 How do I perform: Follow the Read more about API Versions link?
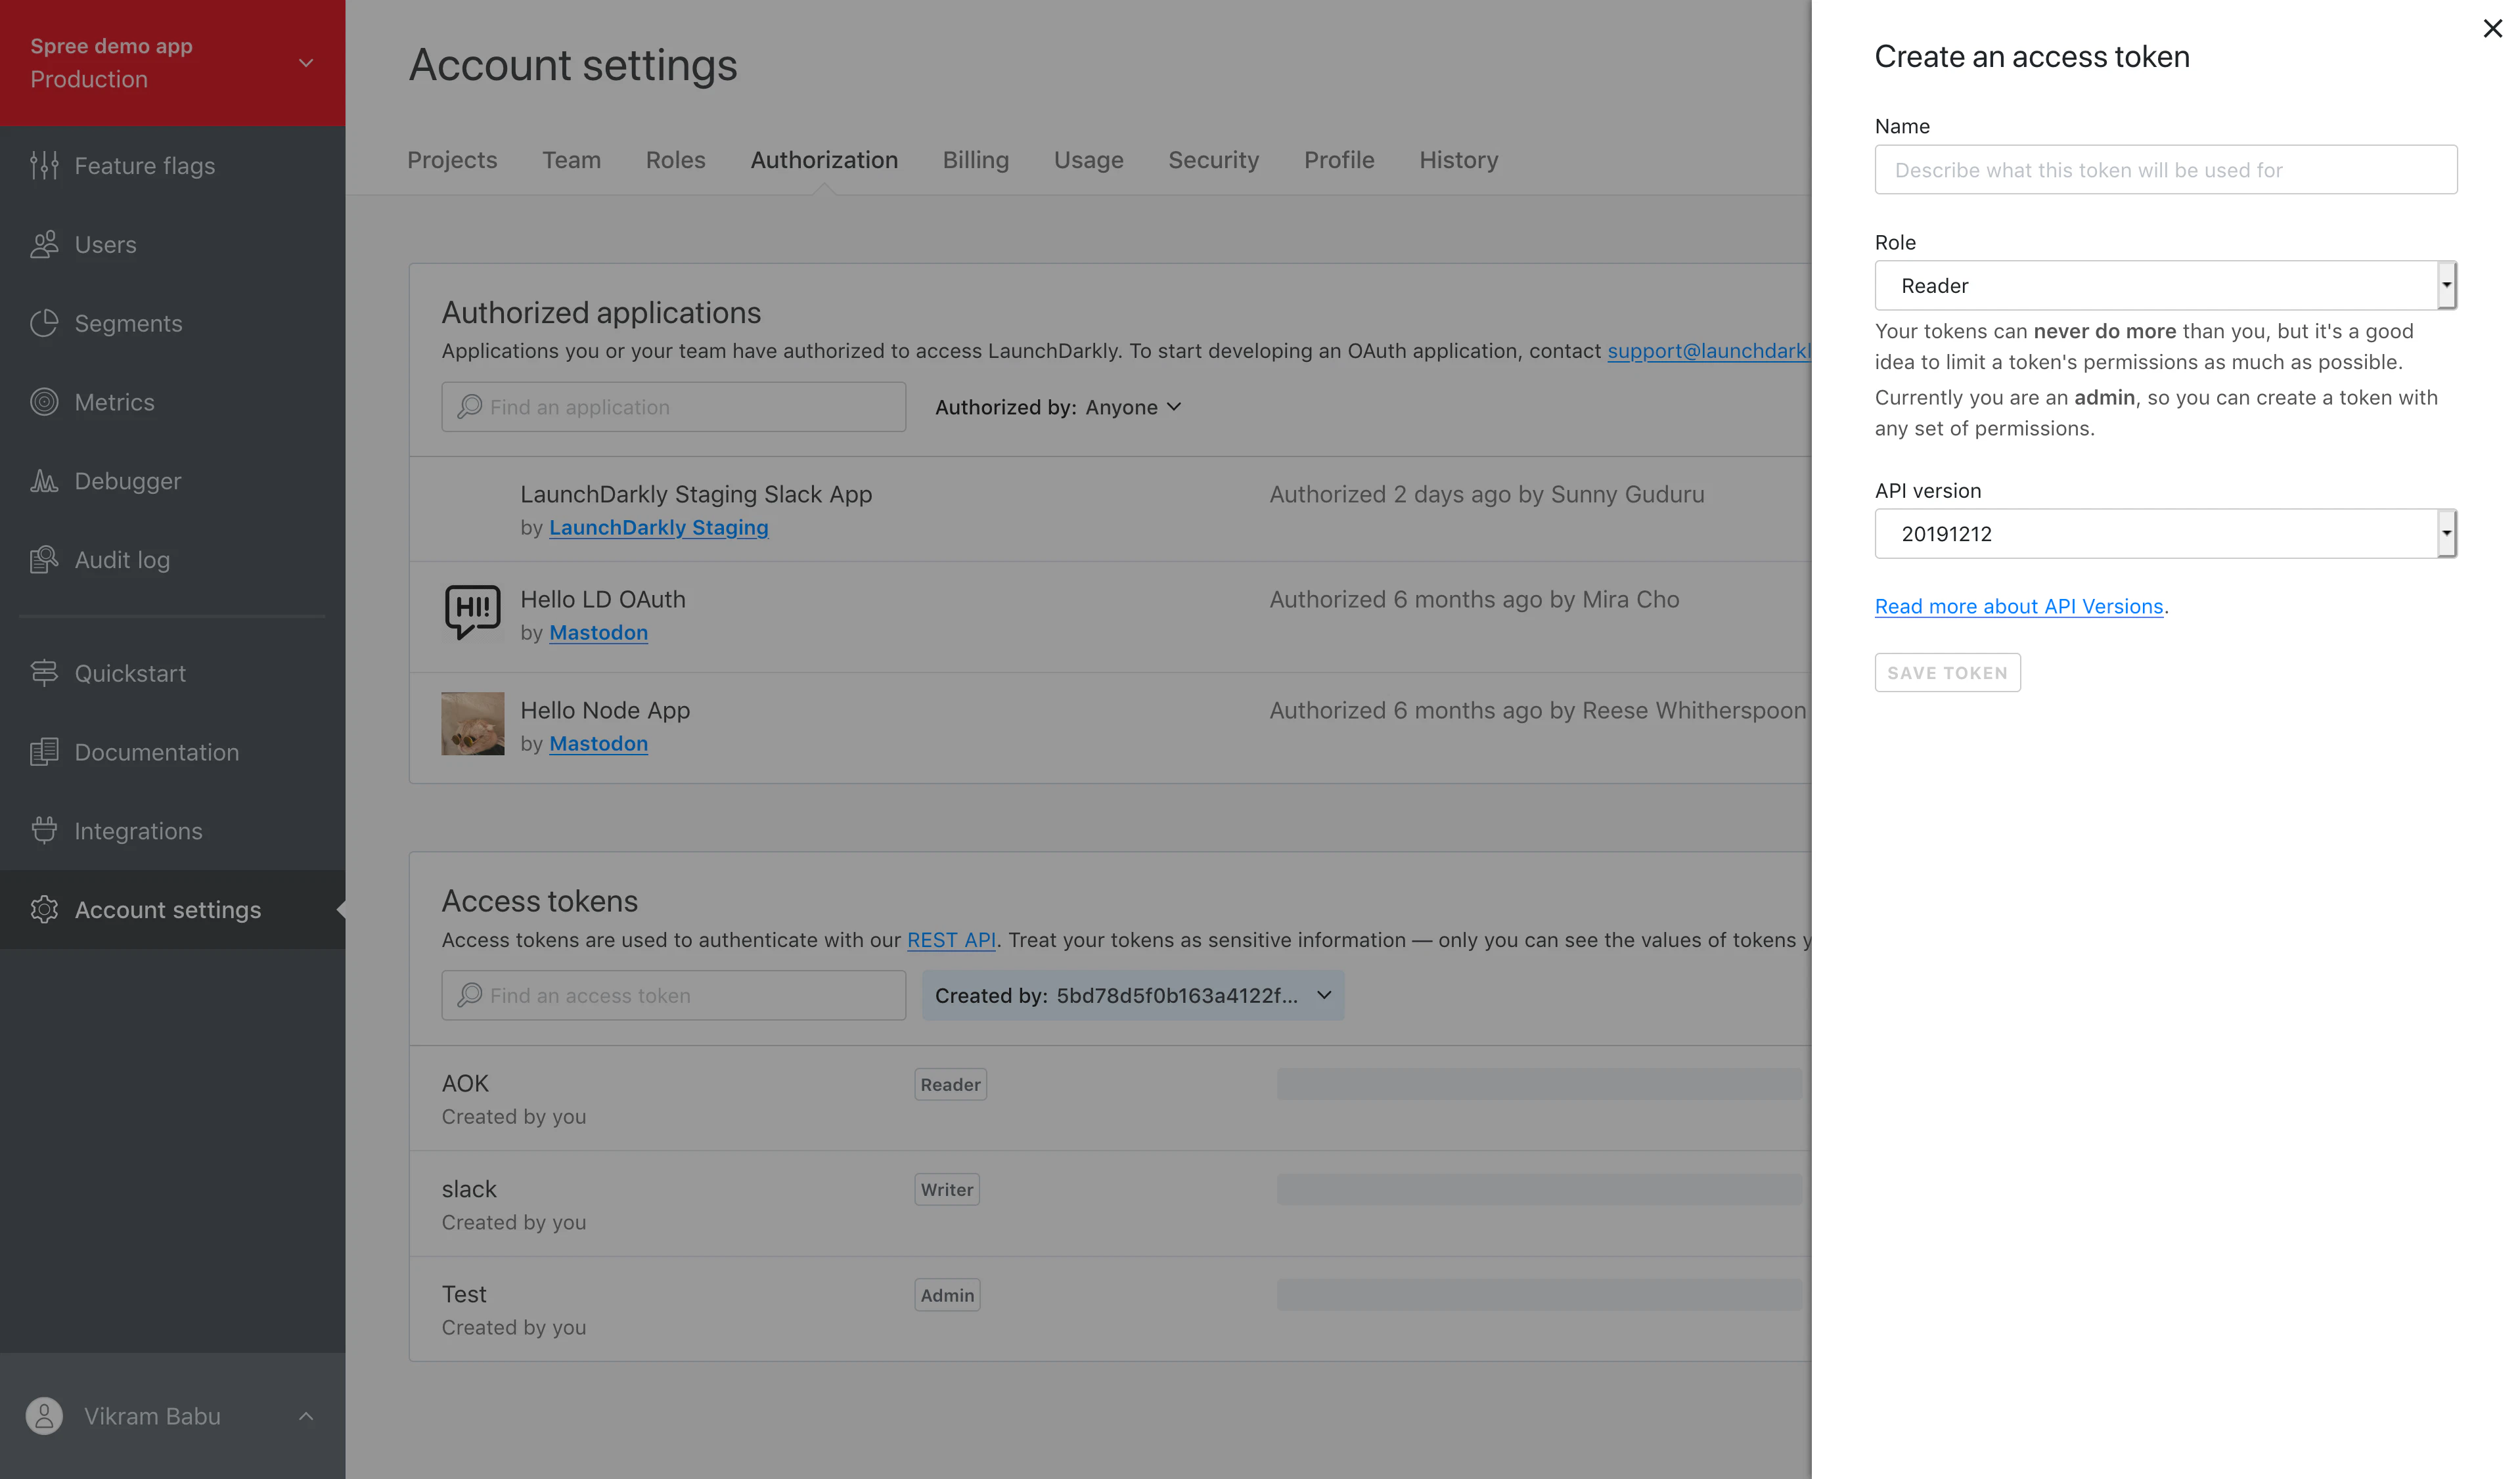pos(2019,606)
